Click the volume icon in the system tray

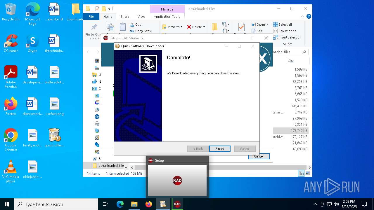pos(336,204)
